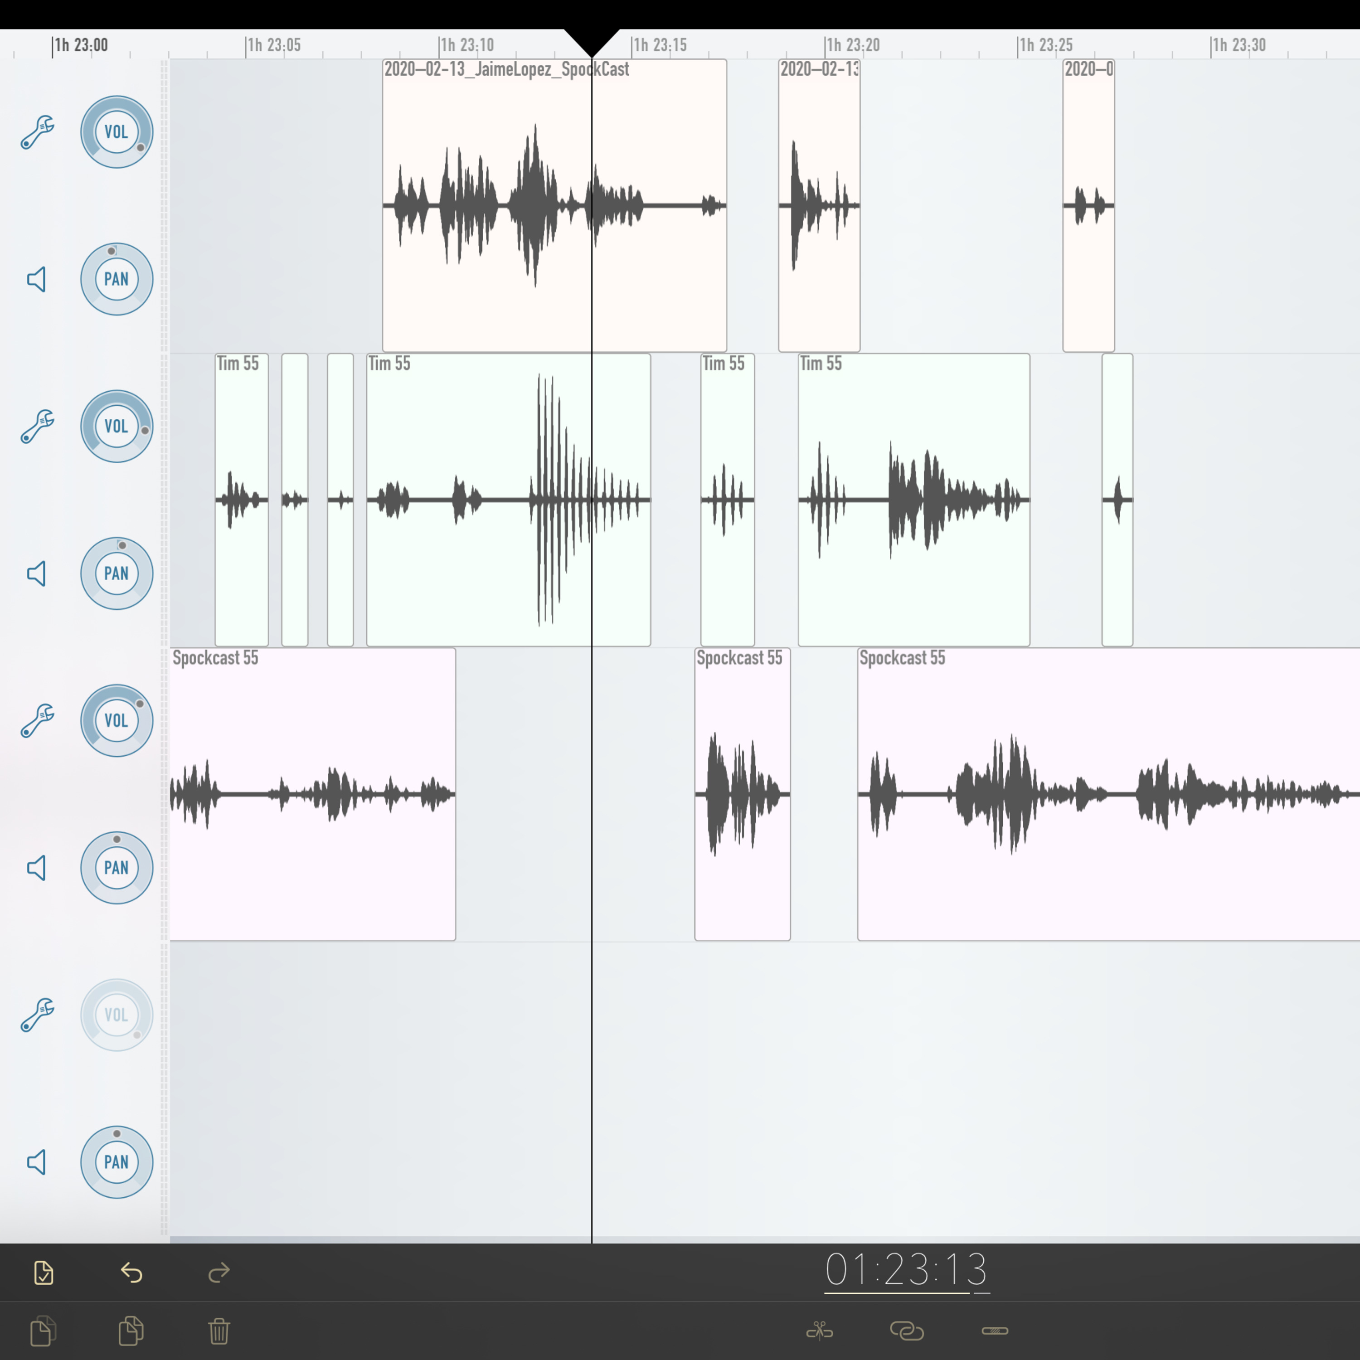Mute the JaimeLopez track with speaker icon
Viewport: 1360px width, 1360px height.
pyautogui.click(x=37, y=279)
